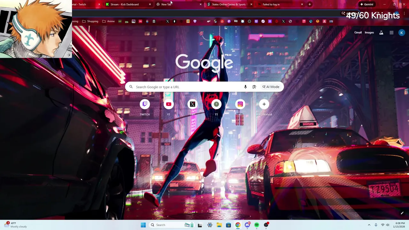This screenshot has width=409, height=230.
Task: Open the Google apps grid
Action: (391, 33)
